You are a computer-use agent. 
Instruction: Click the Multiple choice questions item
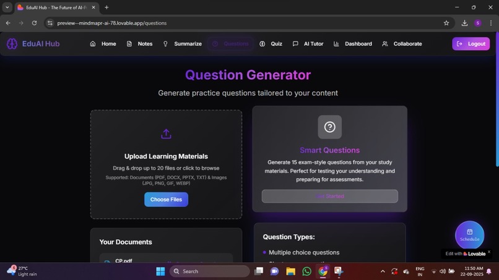pyautogui.click(x=304, y=252)
